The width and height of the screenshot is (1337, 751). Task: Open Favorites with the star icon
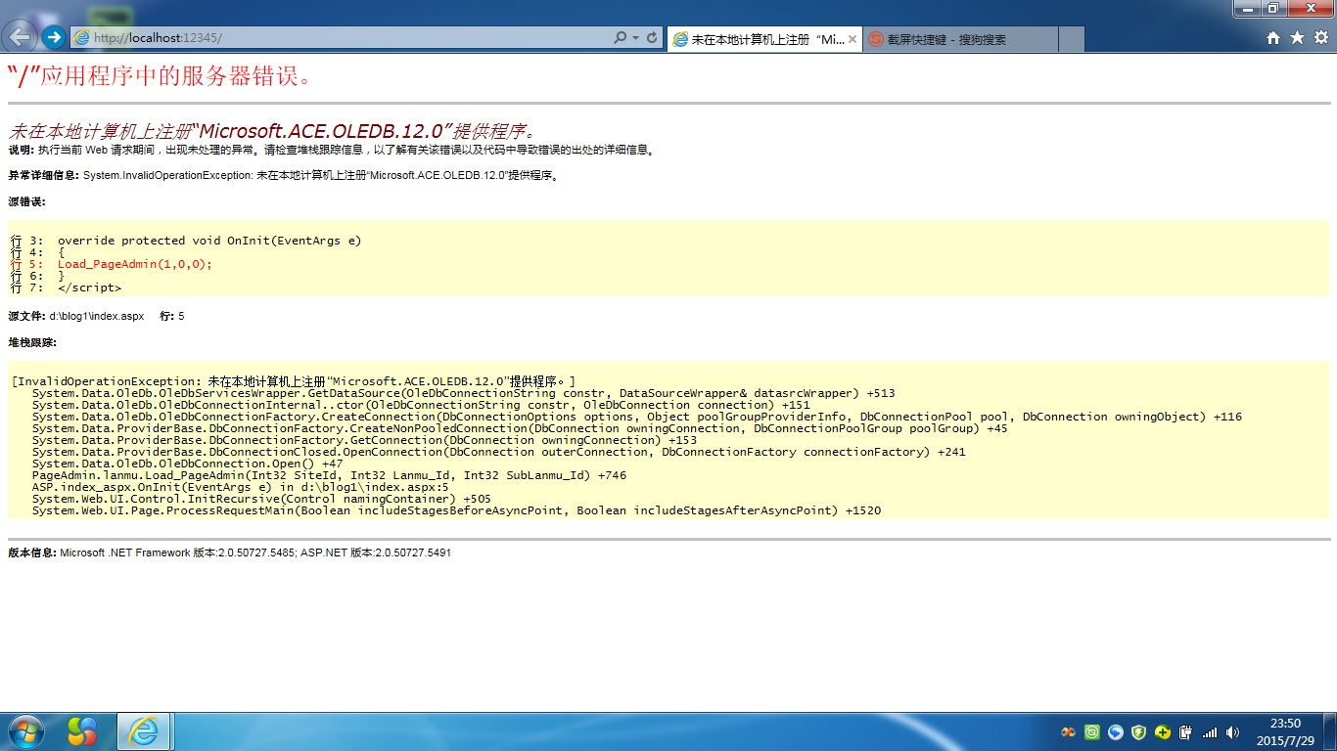pyautogui.click(x=1297, y=38)
